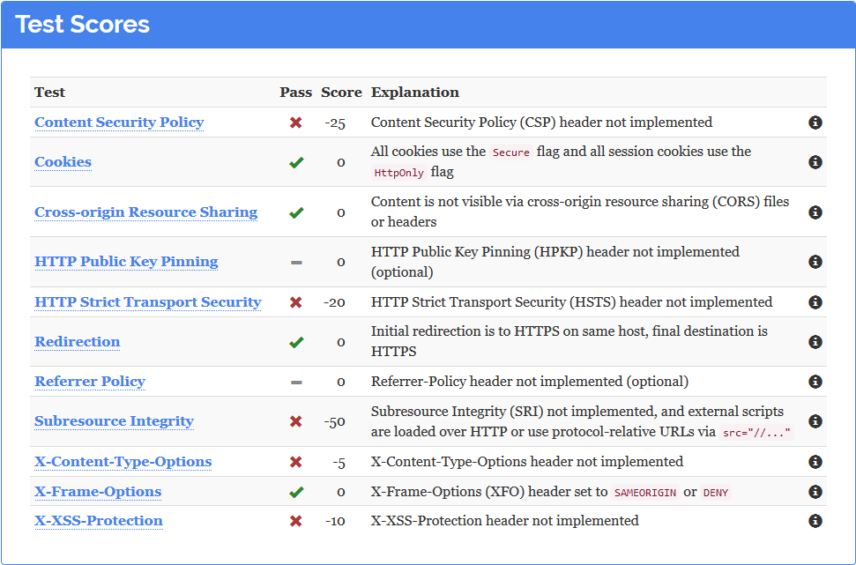Image resolution: width=856 pixels, height=565 pixels.
Task: Select the -10 score value
Action: pyautogui.click(x=335, y=521)
